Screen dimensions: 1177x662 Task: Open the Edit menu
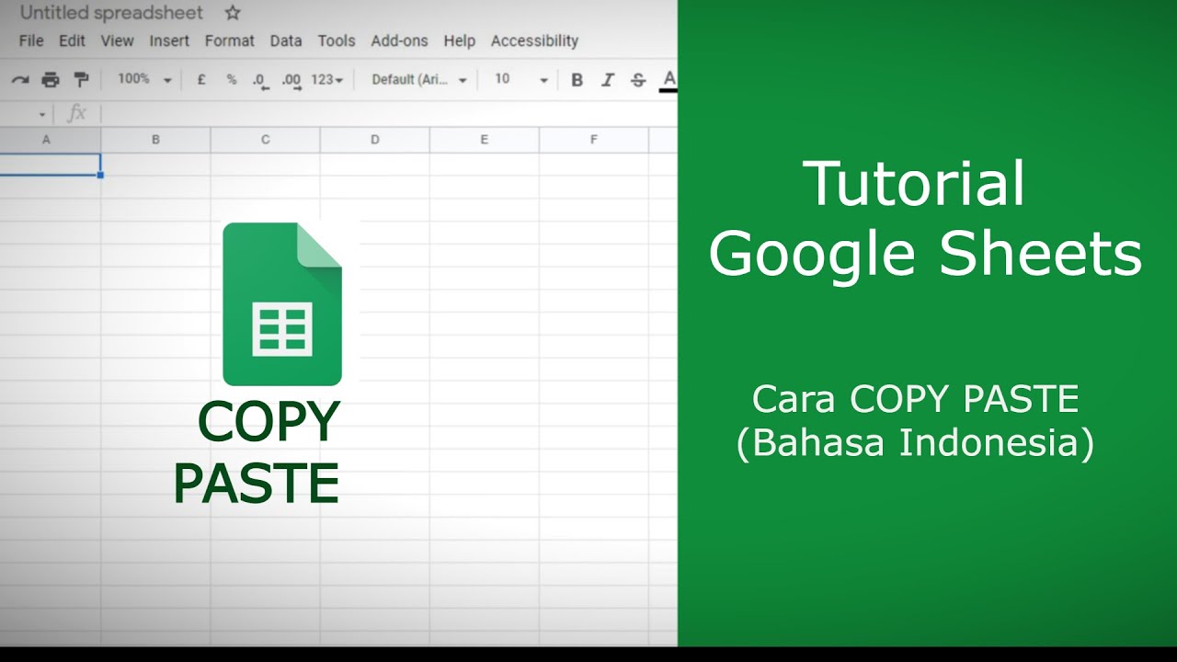coord(72,40)
